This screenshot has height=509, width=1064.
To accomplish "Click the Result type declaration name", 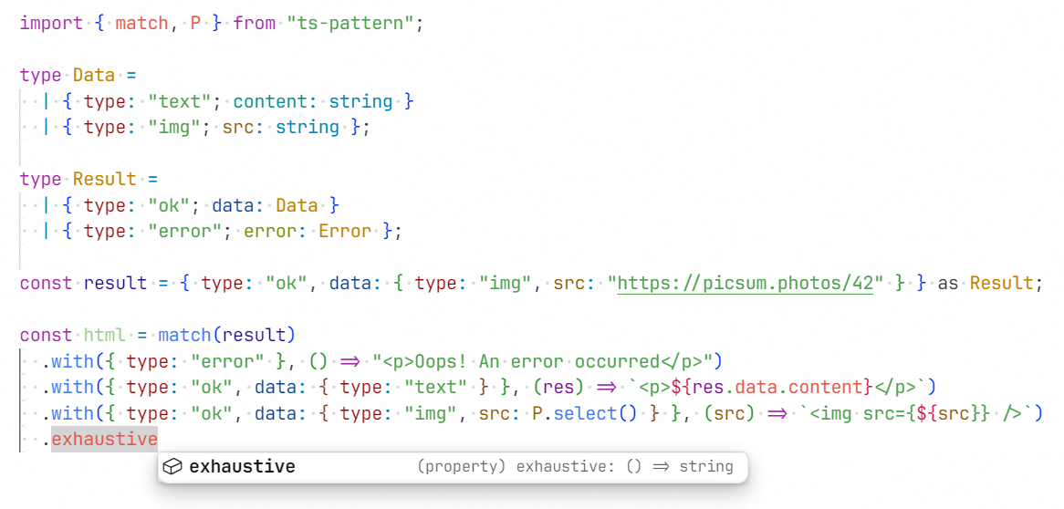I will pyautogui.click(x=105, y=180).
